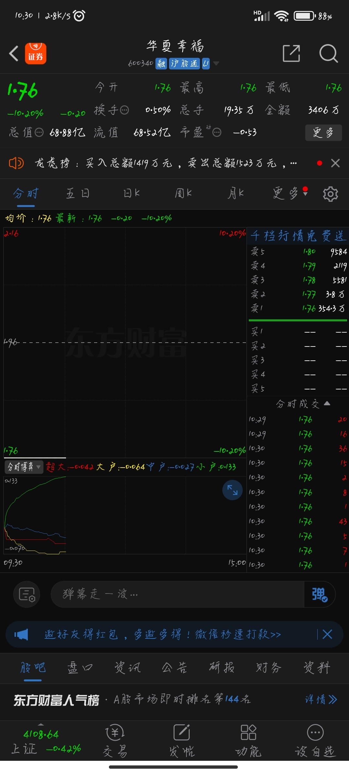Focus the 弹幕走一波 input field
This screenshot has width=349, height=775.
click(177, 594)
